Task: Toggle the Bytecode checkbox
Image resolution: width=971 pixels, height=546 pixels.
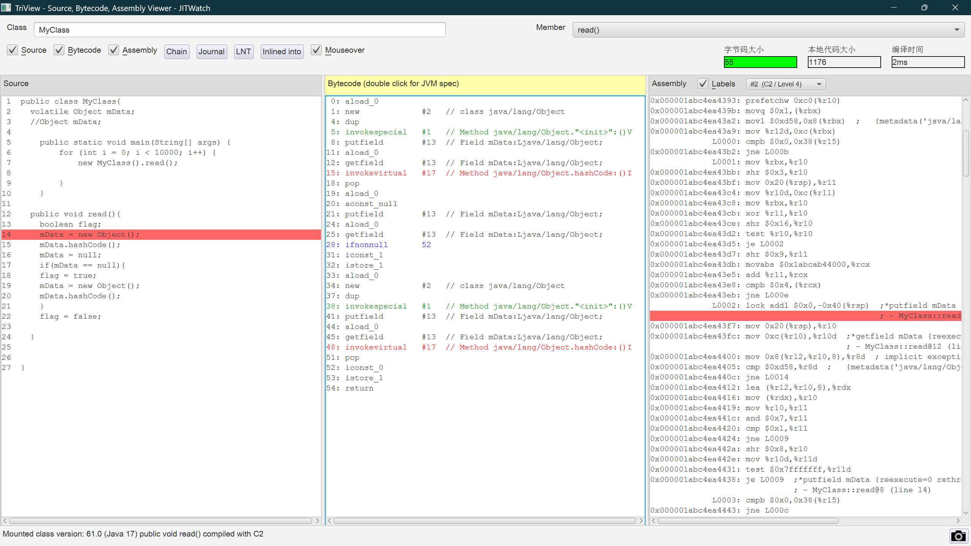Action: (59, 50)
